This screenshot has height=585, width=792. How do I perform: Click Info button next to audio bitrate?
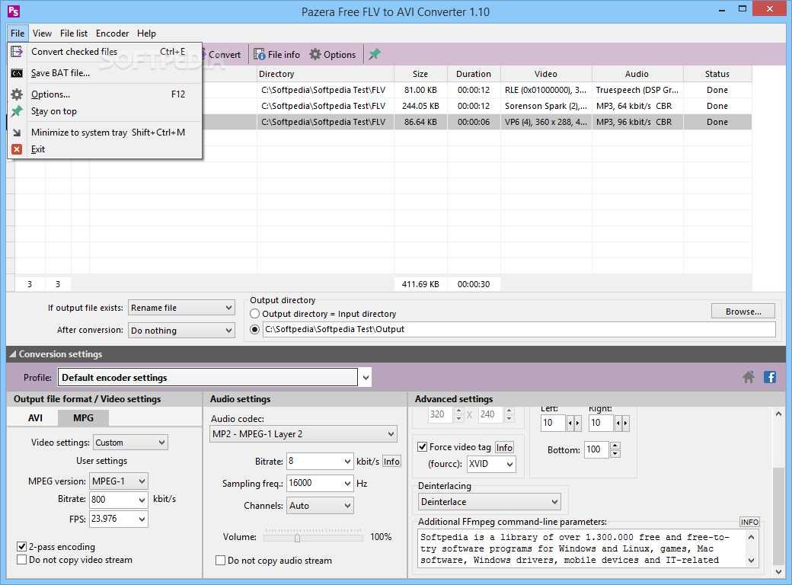pos(391,462)
